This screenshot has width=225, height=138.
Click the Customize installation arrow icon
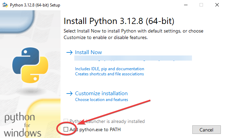pos(69,93)
